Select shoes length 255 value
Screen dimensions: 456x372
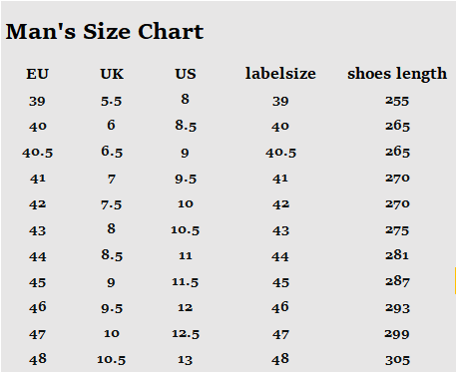coord(397,101)
